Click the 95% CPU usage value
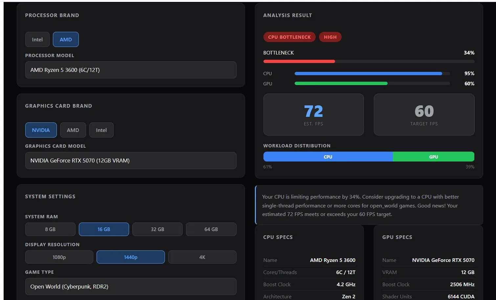The image size is (496, 300). (469, 74)
